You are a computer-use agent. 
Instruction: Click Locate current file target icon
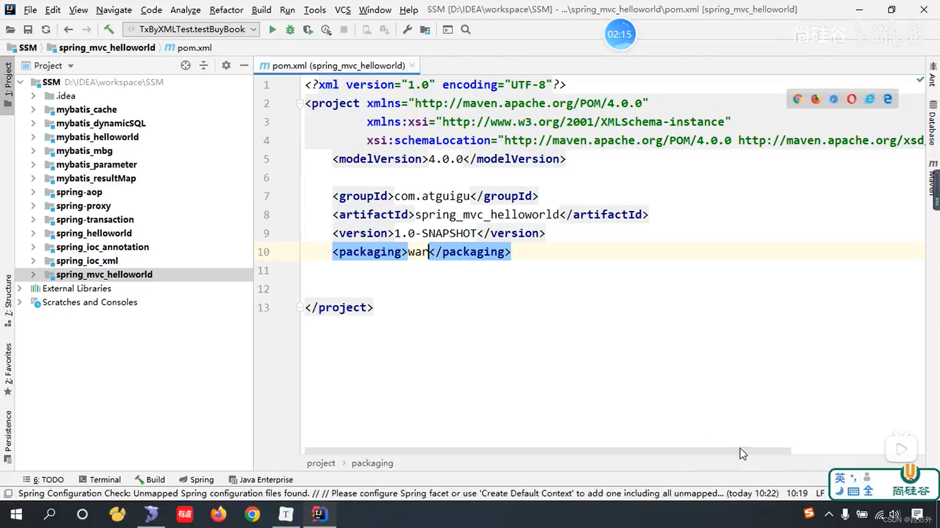(186, 66)
